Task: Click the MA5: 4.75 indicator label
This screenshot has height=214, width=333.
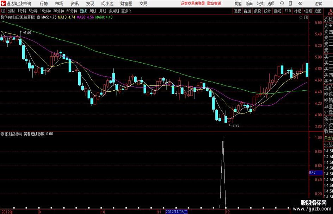Action: tap(49, 17)
